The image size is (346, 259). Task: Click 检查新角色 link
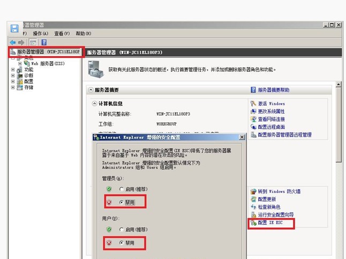coord(269,207)
